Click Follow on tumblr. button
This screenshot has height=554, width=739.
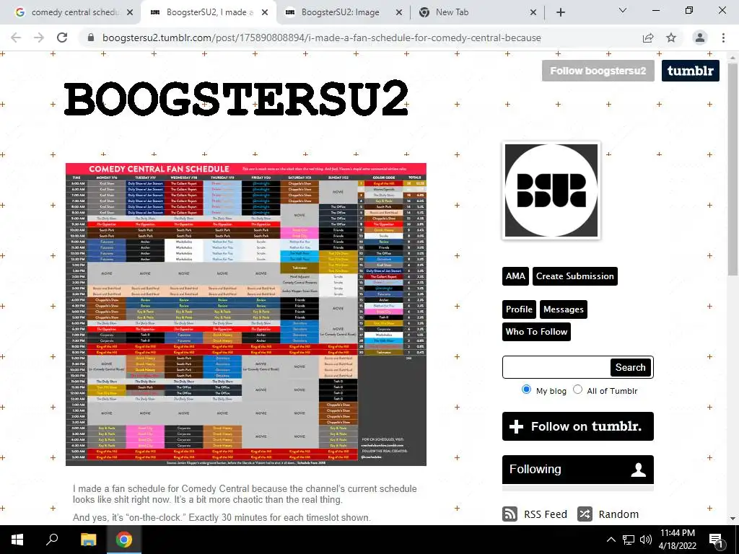[x=578, y=426]
